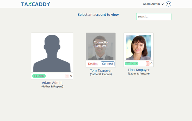Expand the Adam Admin dropdown chevron

(163, 4)
